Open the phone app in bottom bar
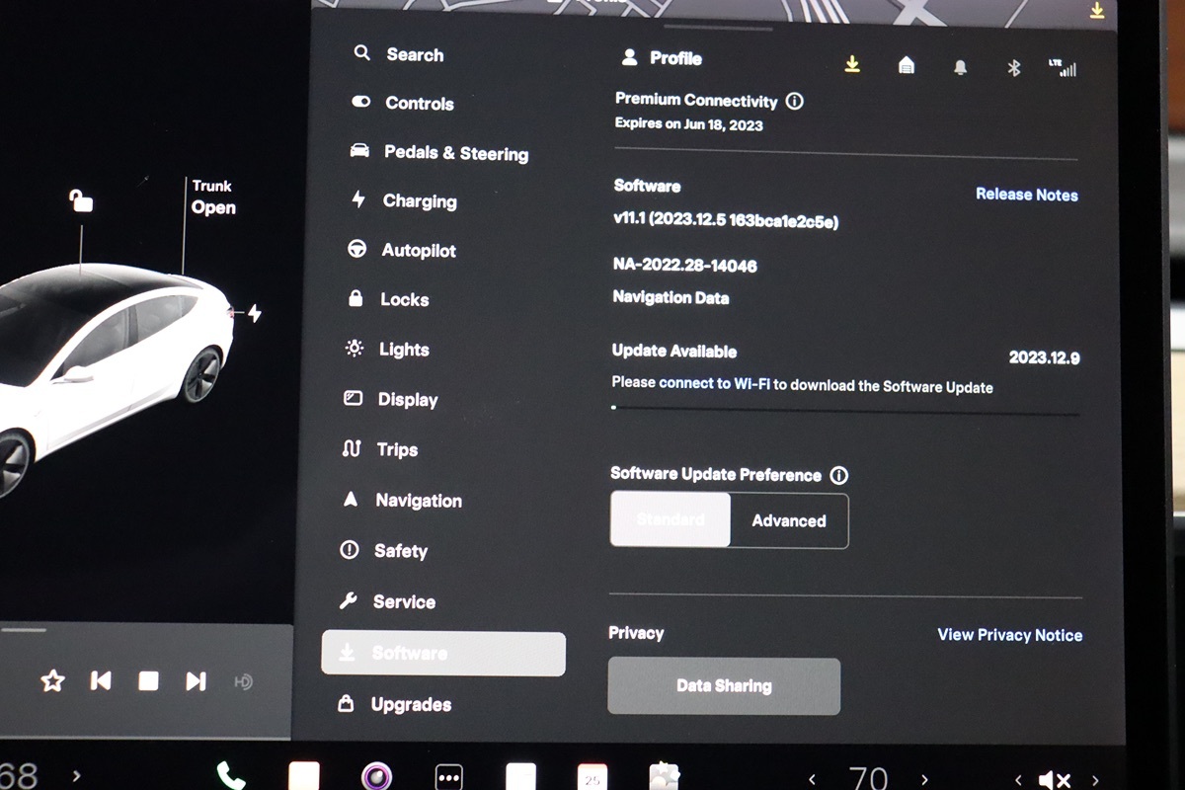The height and width of the screenshot is (790, 1185). tap(230, 776)
